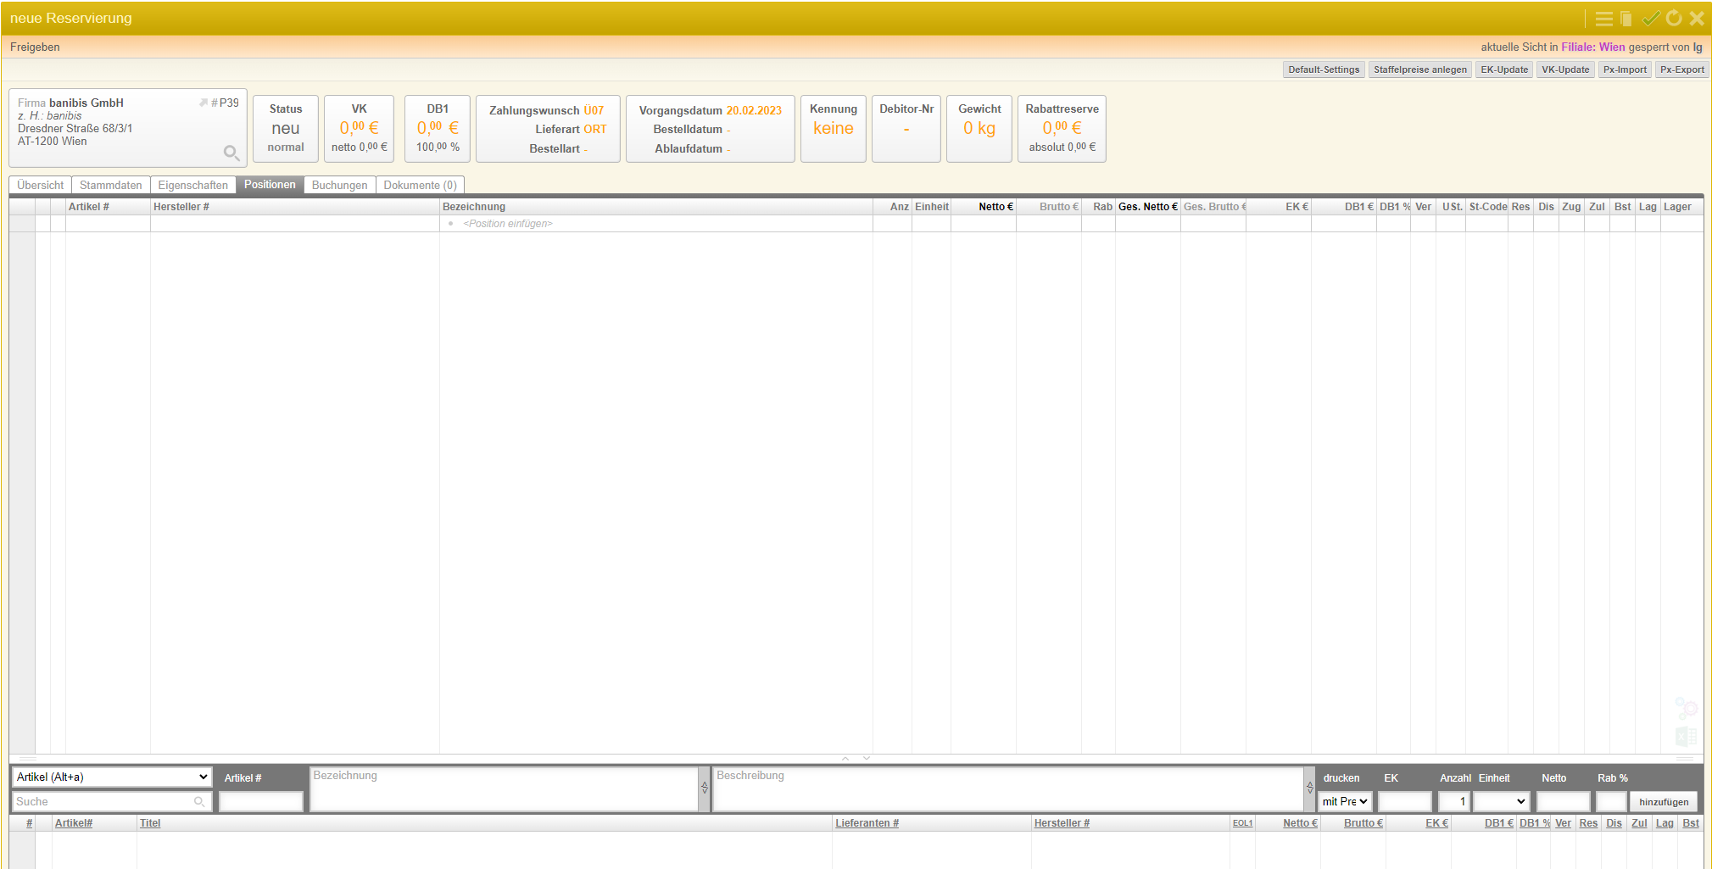Click the Beschreibung field resize arrows
Viewport: 1712px width, 869px height.
point(1310,788)
